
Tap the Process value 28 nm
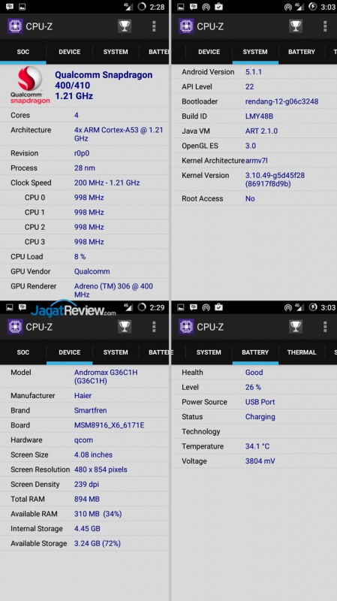[85, 168]
